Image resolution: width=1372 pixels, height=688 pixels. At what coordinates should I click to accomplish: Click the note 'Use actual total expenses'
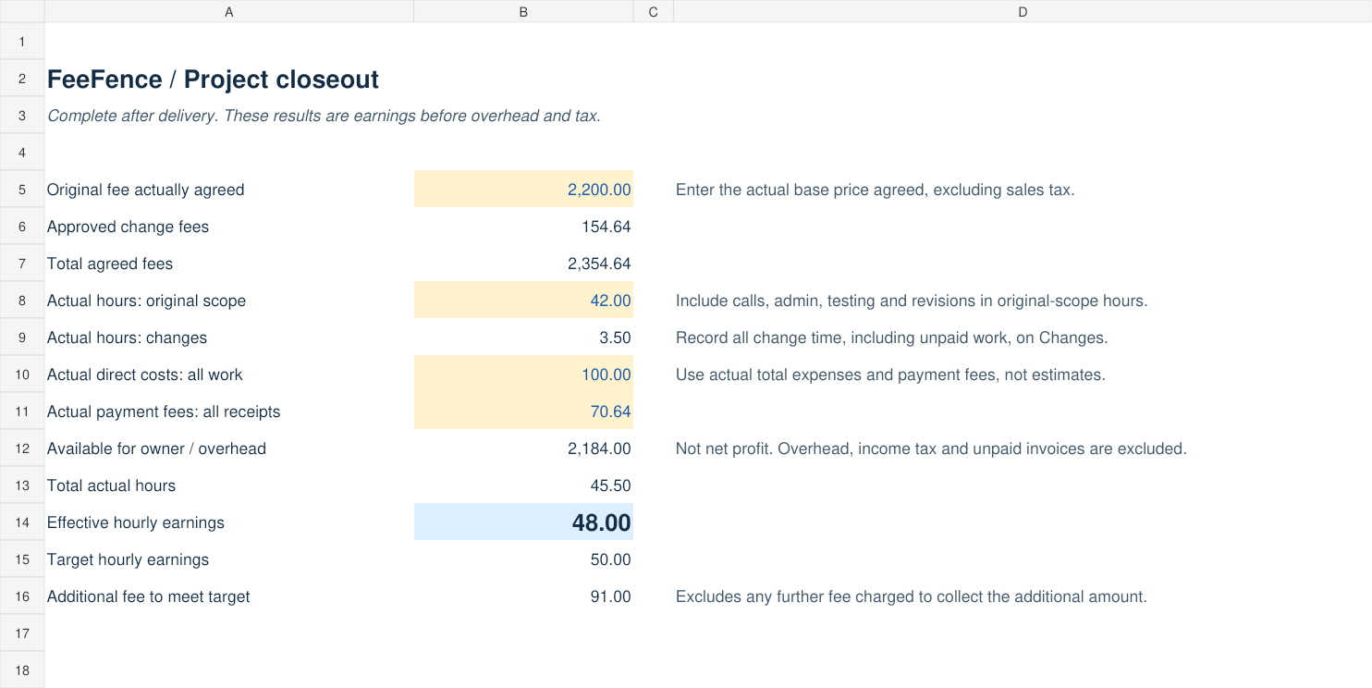coord(890,375)
